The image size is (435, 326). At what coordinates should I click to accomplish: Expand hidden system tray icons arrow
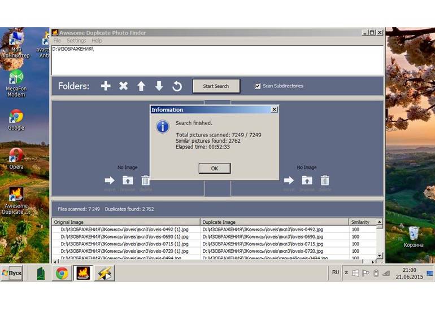click(346, 273)
